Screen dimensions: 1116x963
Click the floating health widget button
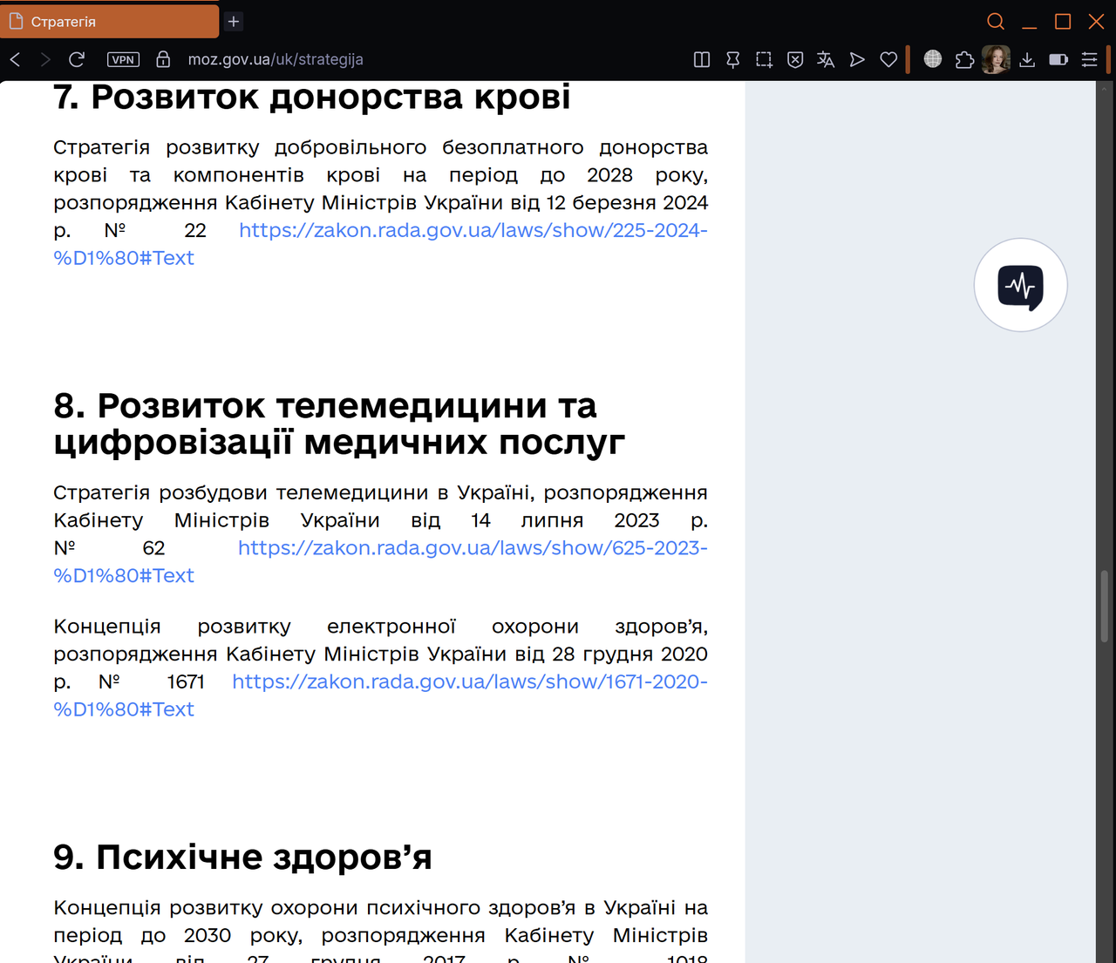pyautogui.click(x=1020, y=285)
